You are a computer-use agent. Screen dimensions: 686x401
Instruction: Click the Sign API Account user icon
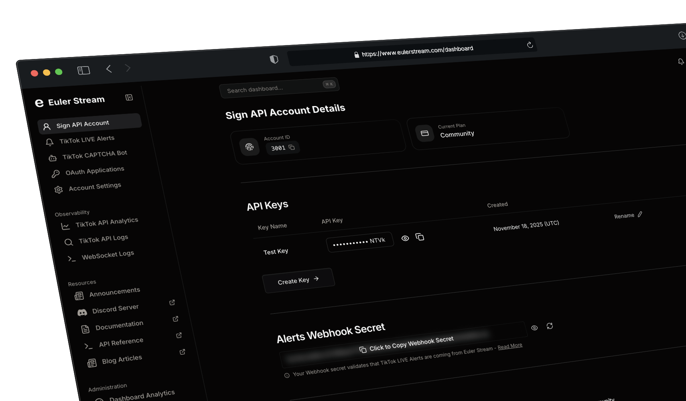(x=47, y=126)
